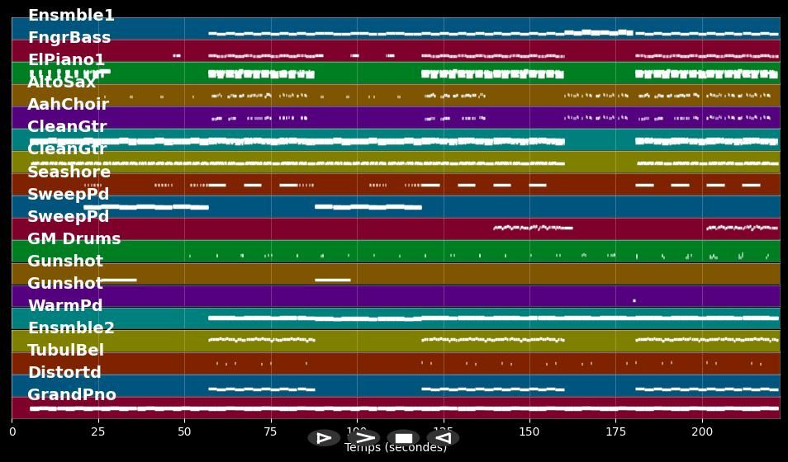Click the GrandPno track label
This screenshot has height=462, width=788.
tap(72, 395)
